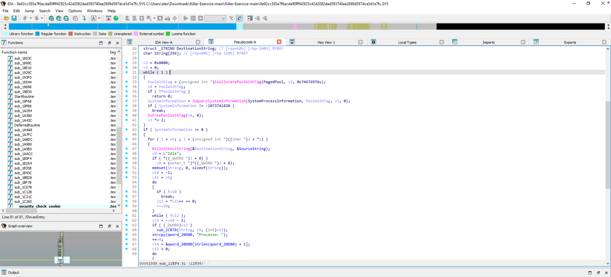This screenshot has width=611, height=277.
Task: Jump forward with the forward arrow icon
Action: click(37, 18)
